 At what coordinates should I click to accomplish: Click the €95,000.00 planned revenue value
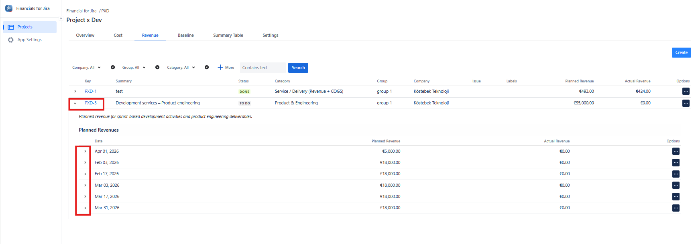584,103
